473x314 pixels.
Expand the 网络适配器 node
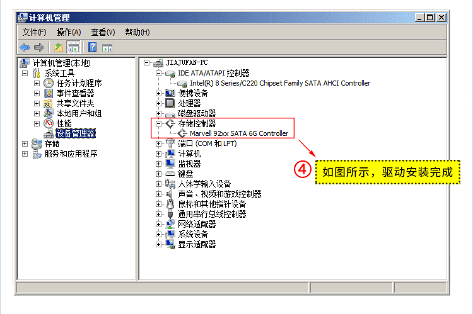pos(158,224)
